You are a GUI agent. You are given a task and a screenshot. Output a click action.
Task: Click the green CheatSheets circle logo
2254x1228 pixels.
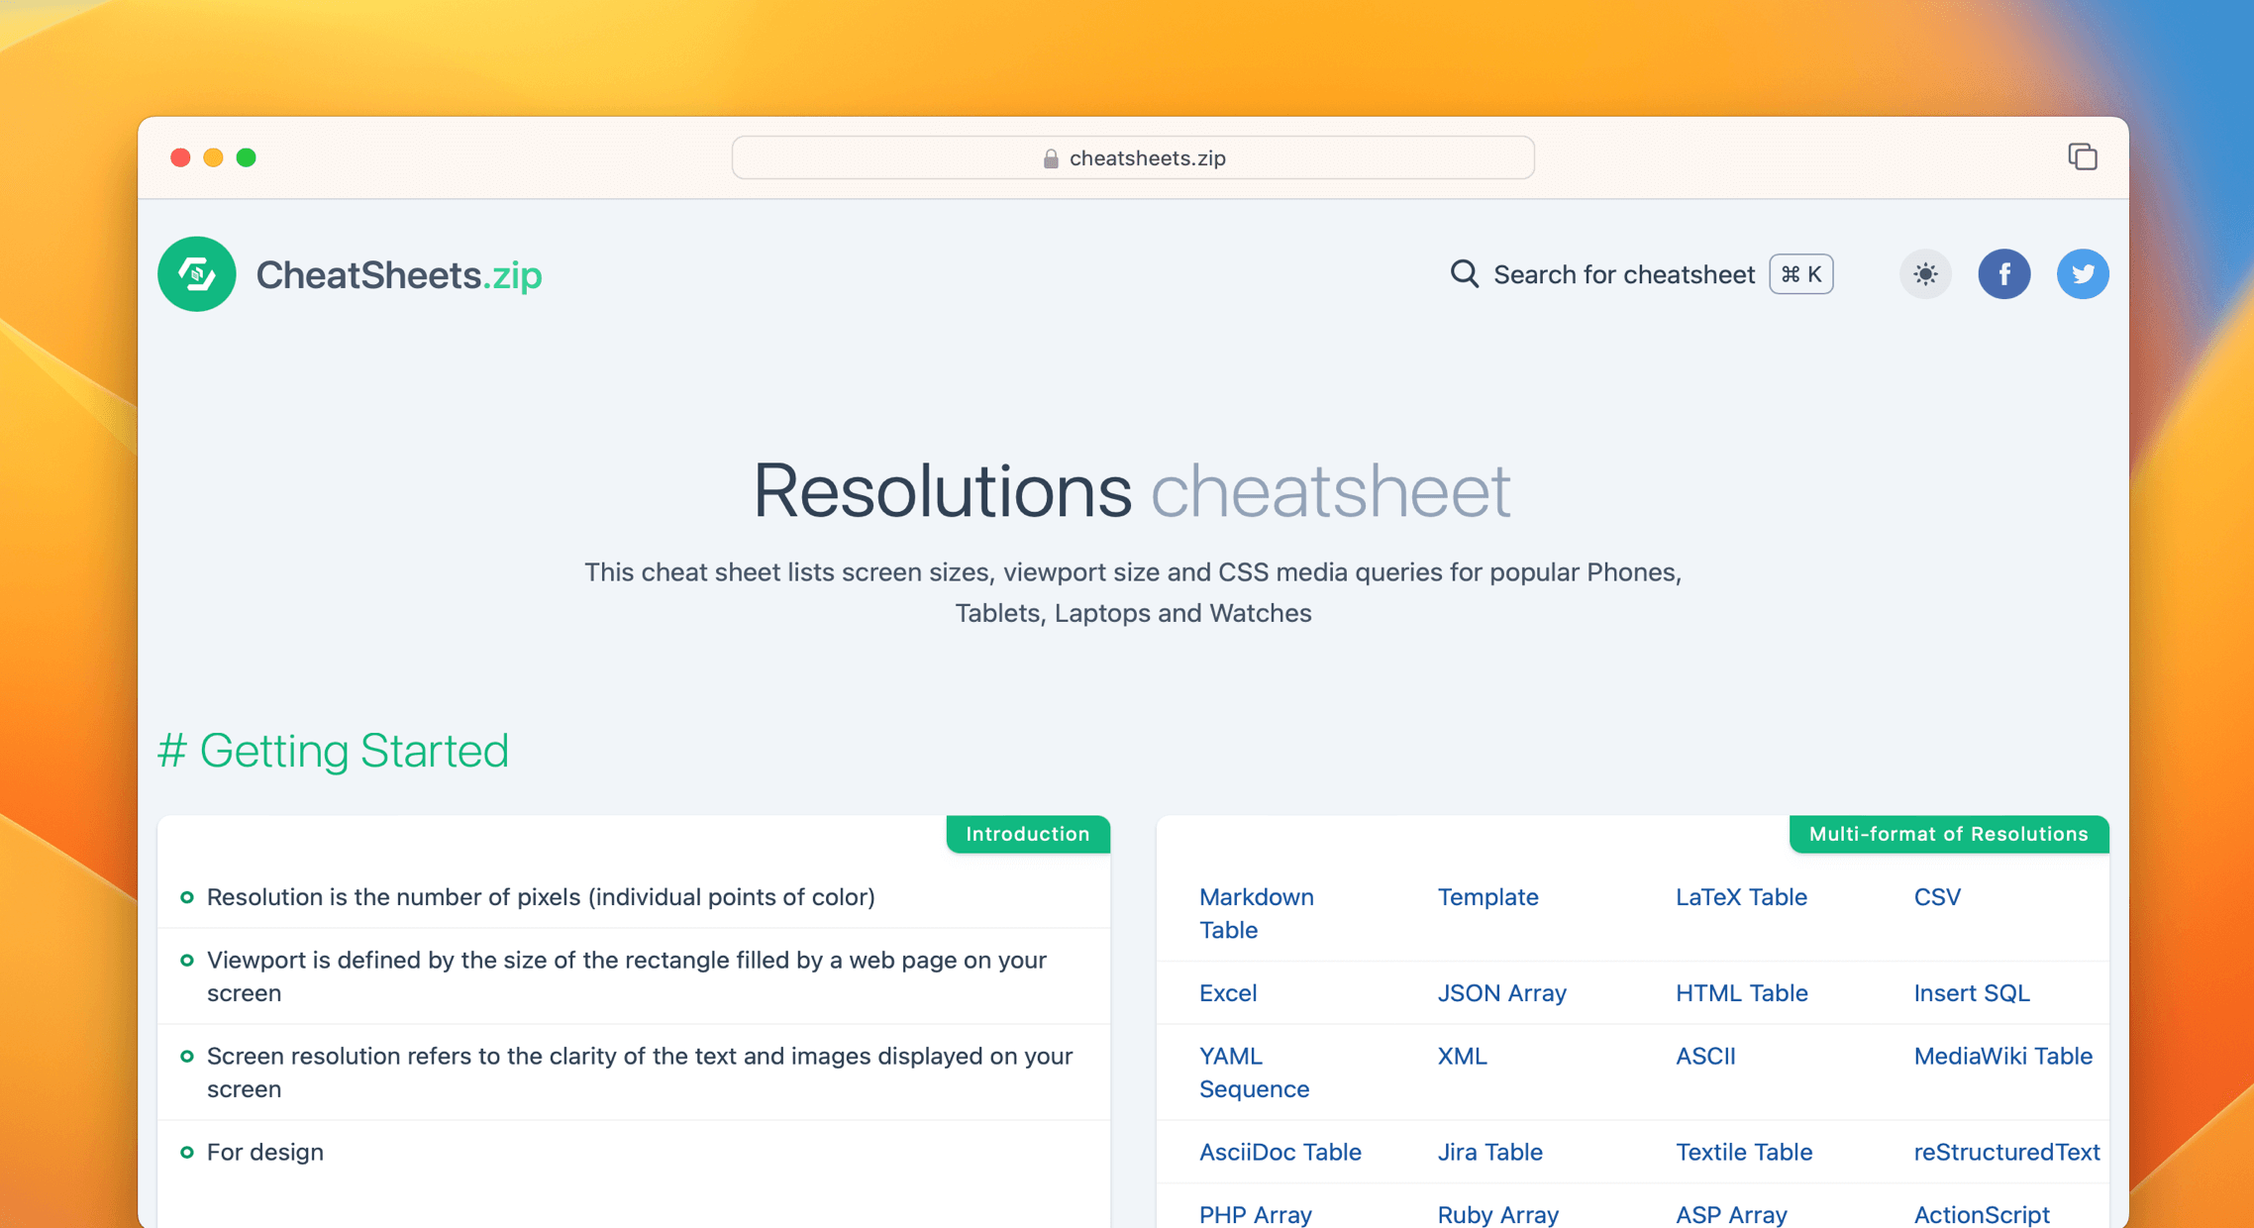pos(195,274)
